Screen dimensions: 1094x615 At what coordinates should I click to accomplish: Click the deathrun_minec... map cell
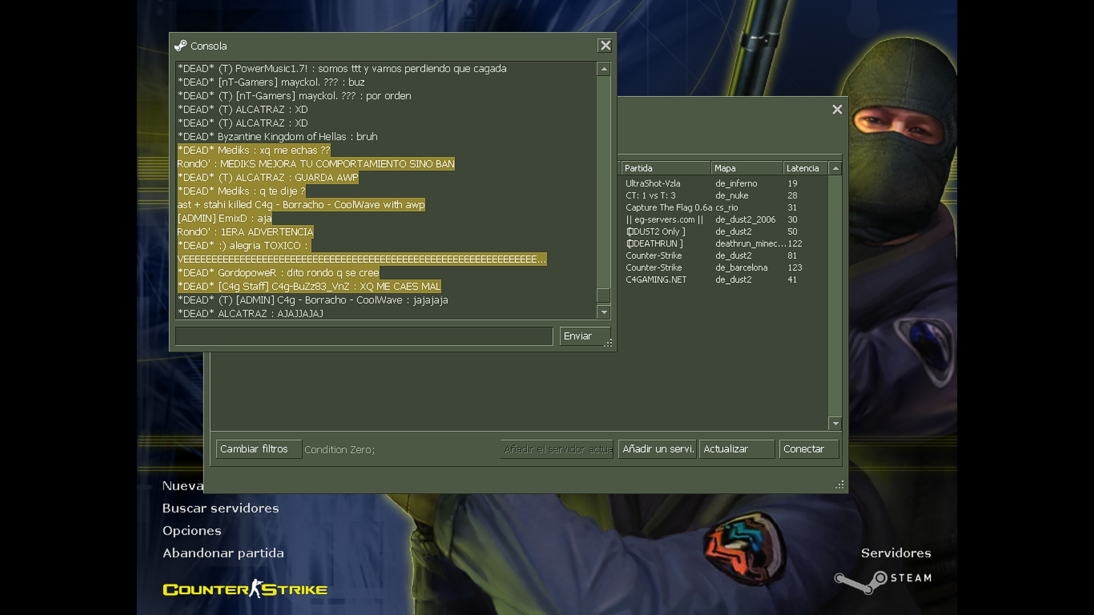(x=750, y=243)
